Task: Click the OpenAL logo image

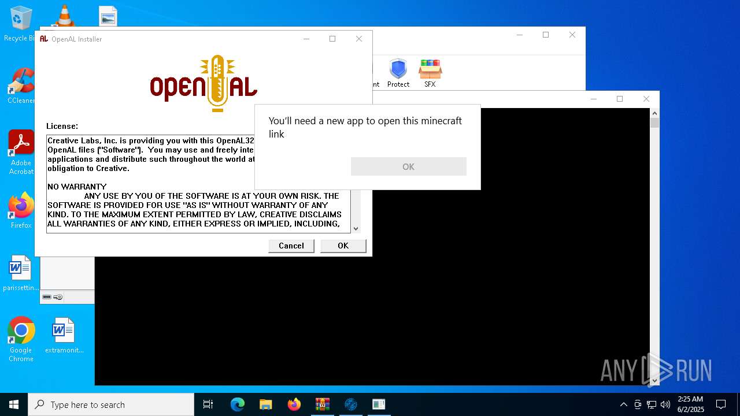Action: (x=203, y=84)
